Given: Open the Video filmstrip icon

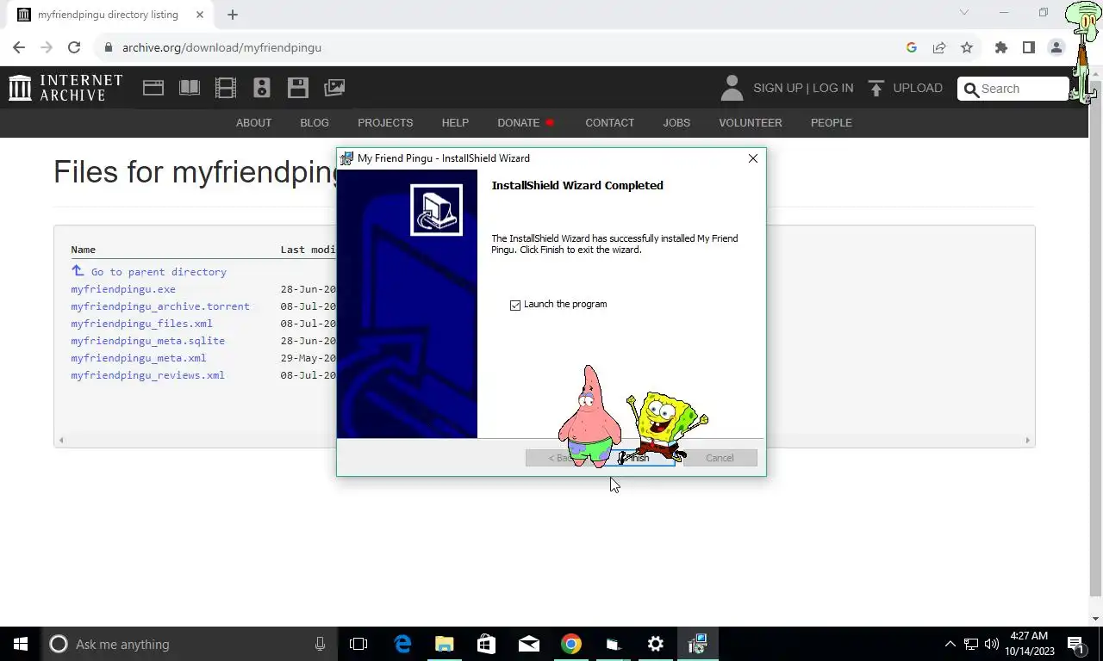Looking at the screenshot, I should click(x=226, y=88).
